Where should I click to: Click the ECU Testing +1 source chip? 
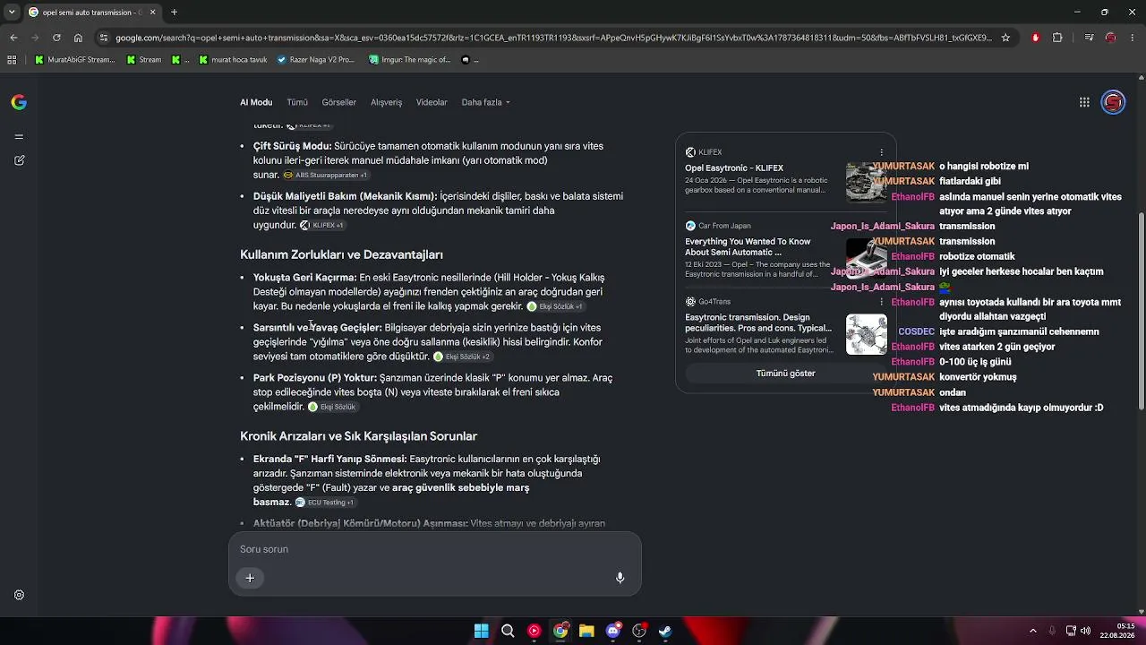tap(324, 503)
